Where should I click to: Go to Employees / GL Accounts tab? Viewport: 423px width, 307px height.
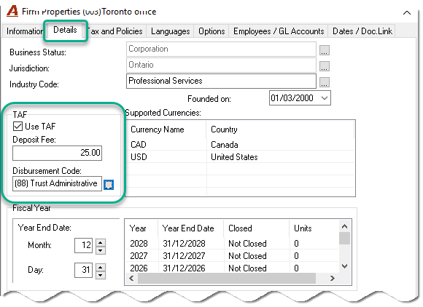click(x=279, y=31)
